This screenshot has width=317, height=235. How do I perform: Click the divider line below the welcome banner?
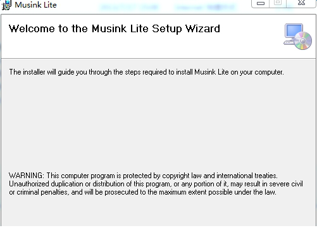(158, 59)
